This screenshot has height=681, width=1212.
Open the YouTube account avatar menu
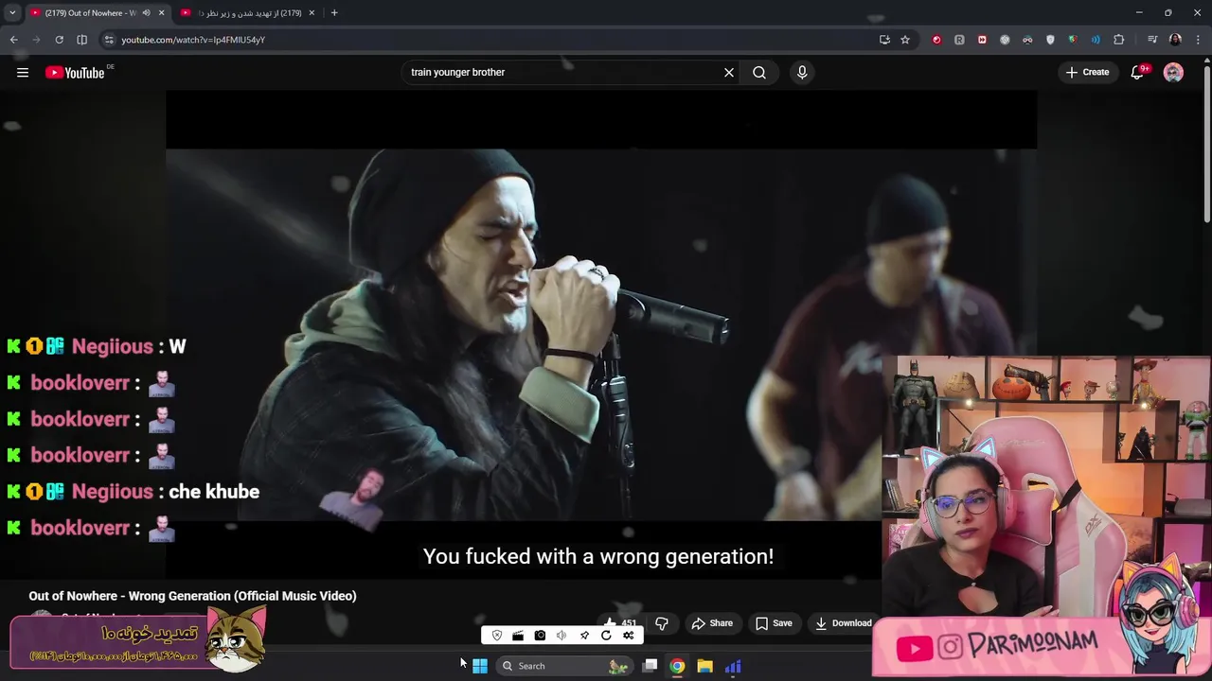(1173, 72)
